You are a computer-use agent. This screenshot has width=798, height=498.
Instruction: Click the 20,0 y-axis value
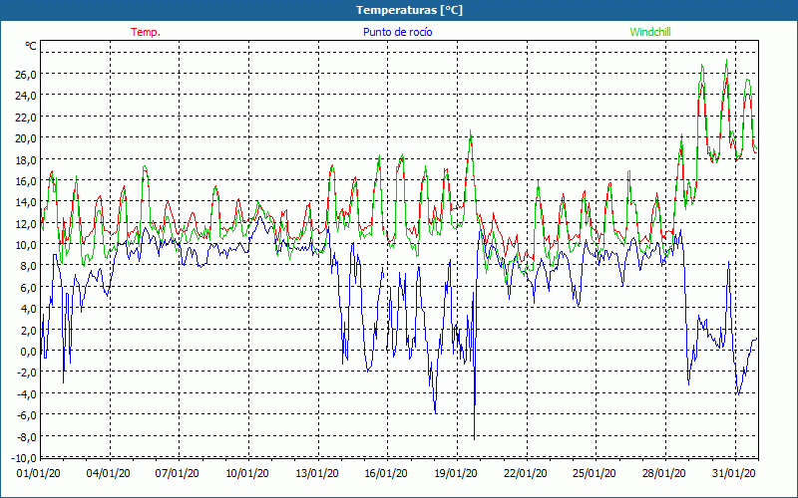coord(26,138)
